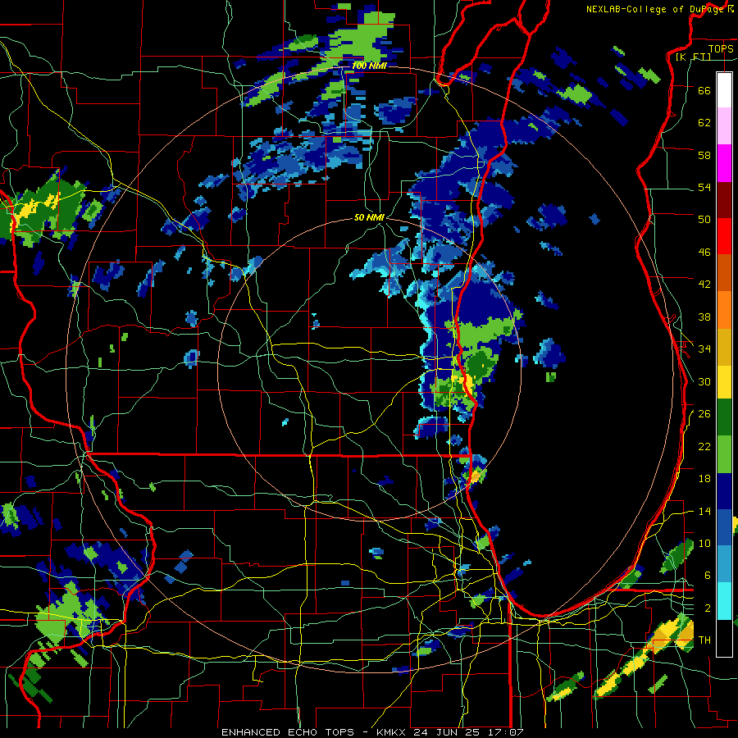The height and width of the screenshot is (738, 738).
Task: Pick the medium blue swatch in color scale
Action: click(x=724, y=527)
